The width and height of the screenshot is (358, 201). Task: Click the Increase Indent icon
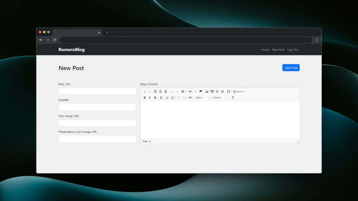(184, 98)
